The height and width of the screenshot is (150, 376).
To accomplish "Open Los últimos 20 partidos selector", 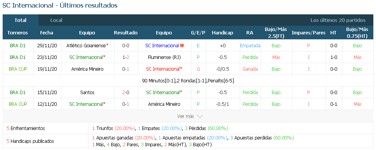I will click(338, 20).
